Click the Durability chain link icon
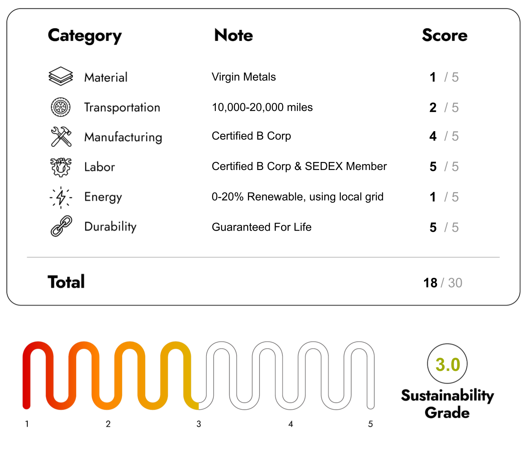Image resolution: width=527 pixels, height=457 pixels. click(61, 226)
